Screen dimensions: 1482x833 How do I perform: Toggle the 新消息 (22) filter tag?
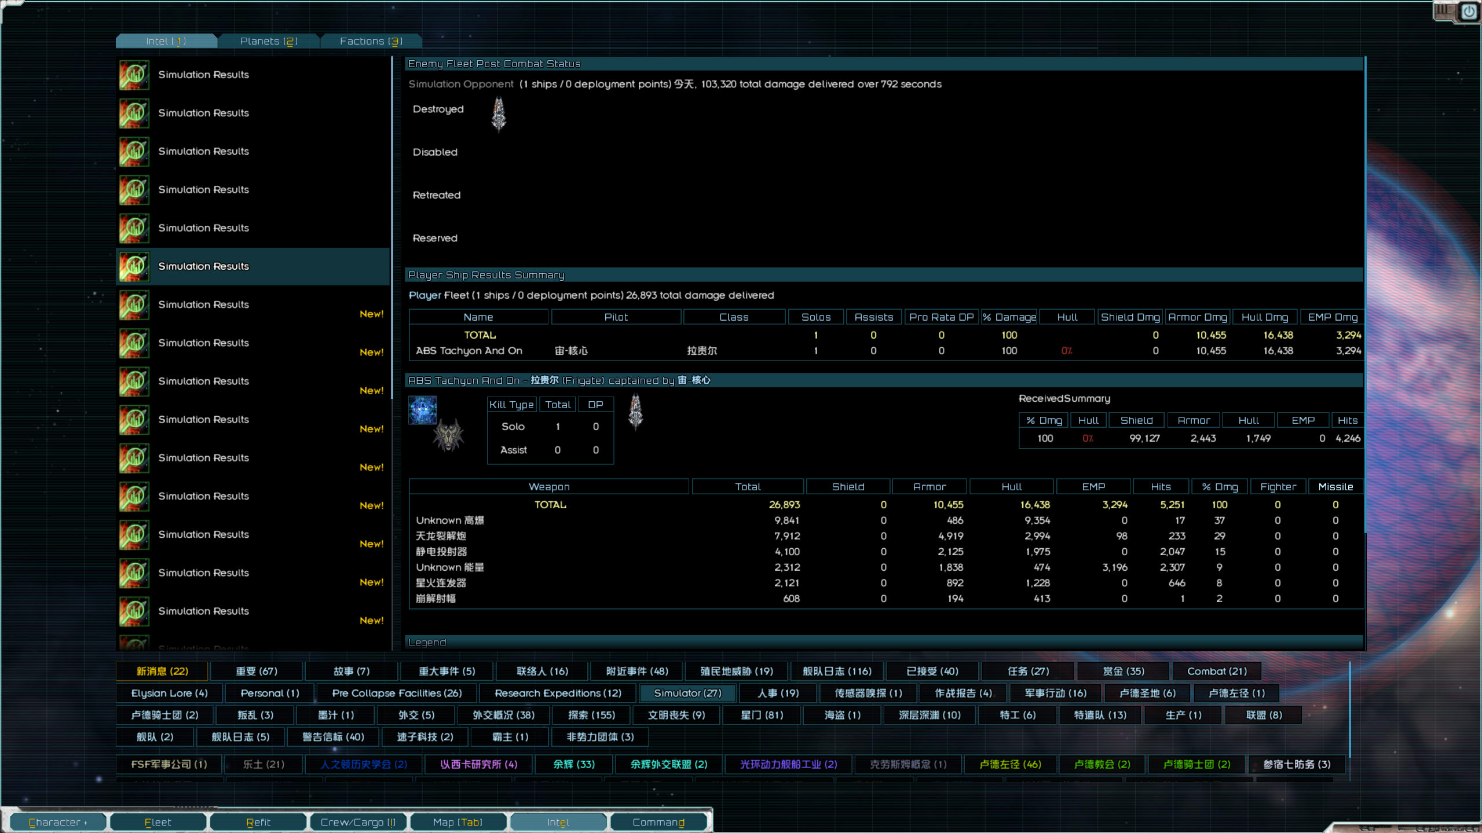point(162,671)
